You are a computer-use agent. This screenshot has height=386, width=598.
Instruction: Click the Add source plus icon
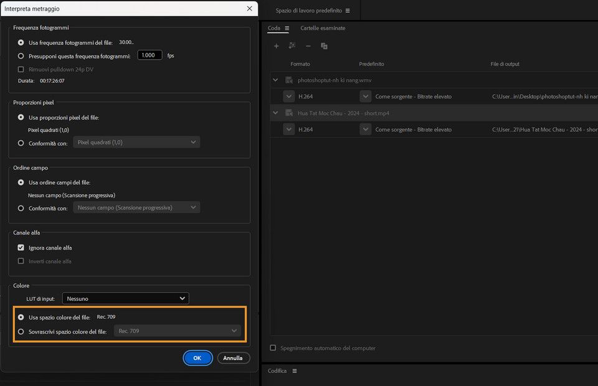(x=277, y=45)
